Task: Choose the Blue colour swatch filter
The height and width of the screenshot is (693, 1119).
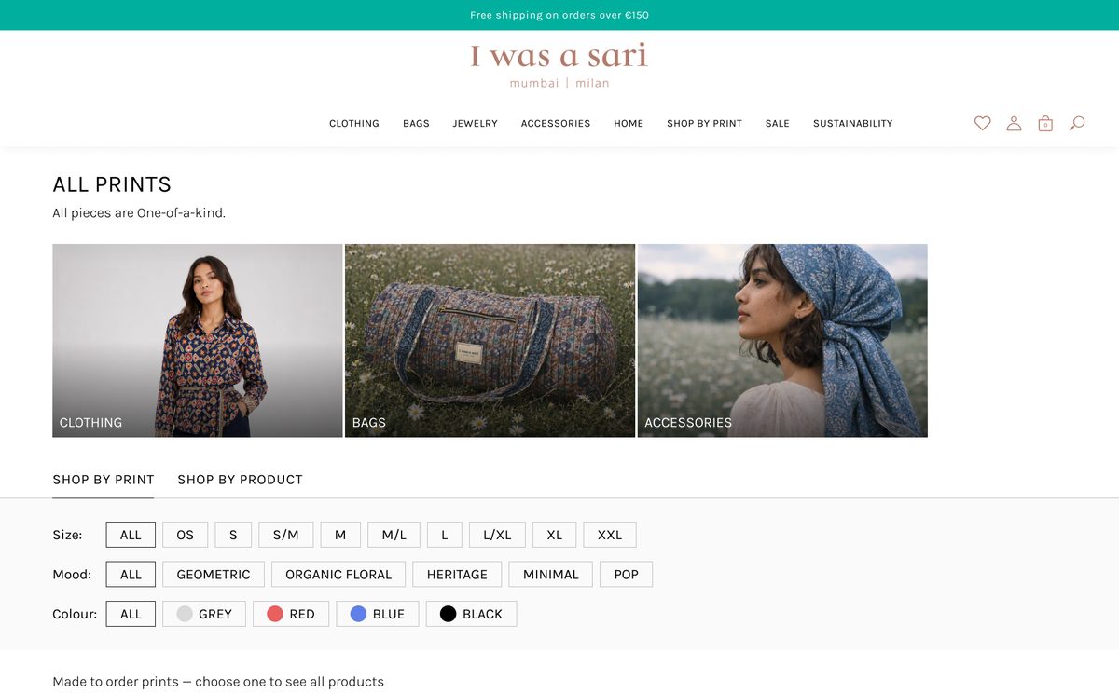Action: [378, 614]
